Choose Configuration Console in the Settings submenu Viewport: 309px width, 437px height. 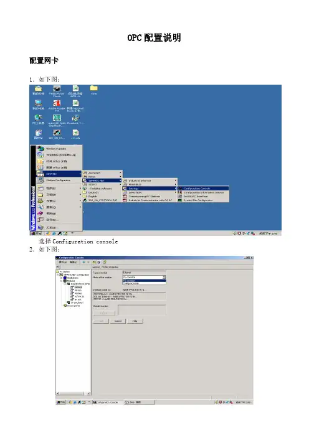(203, 189)
